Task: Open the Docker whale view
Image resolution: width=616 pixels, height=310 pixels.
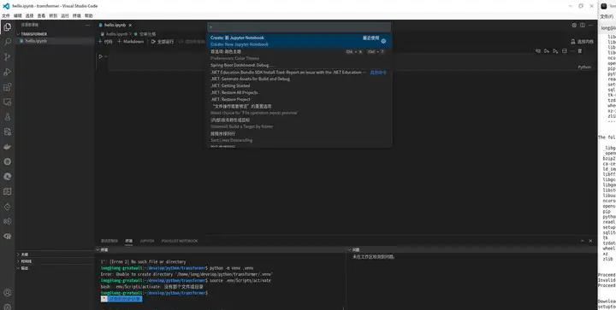Action: coord(8,147)
